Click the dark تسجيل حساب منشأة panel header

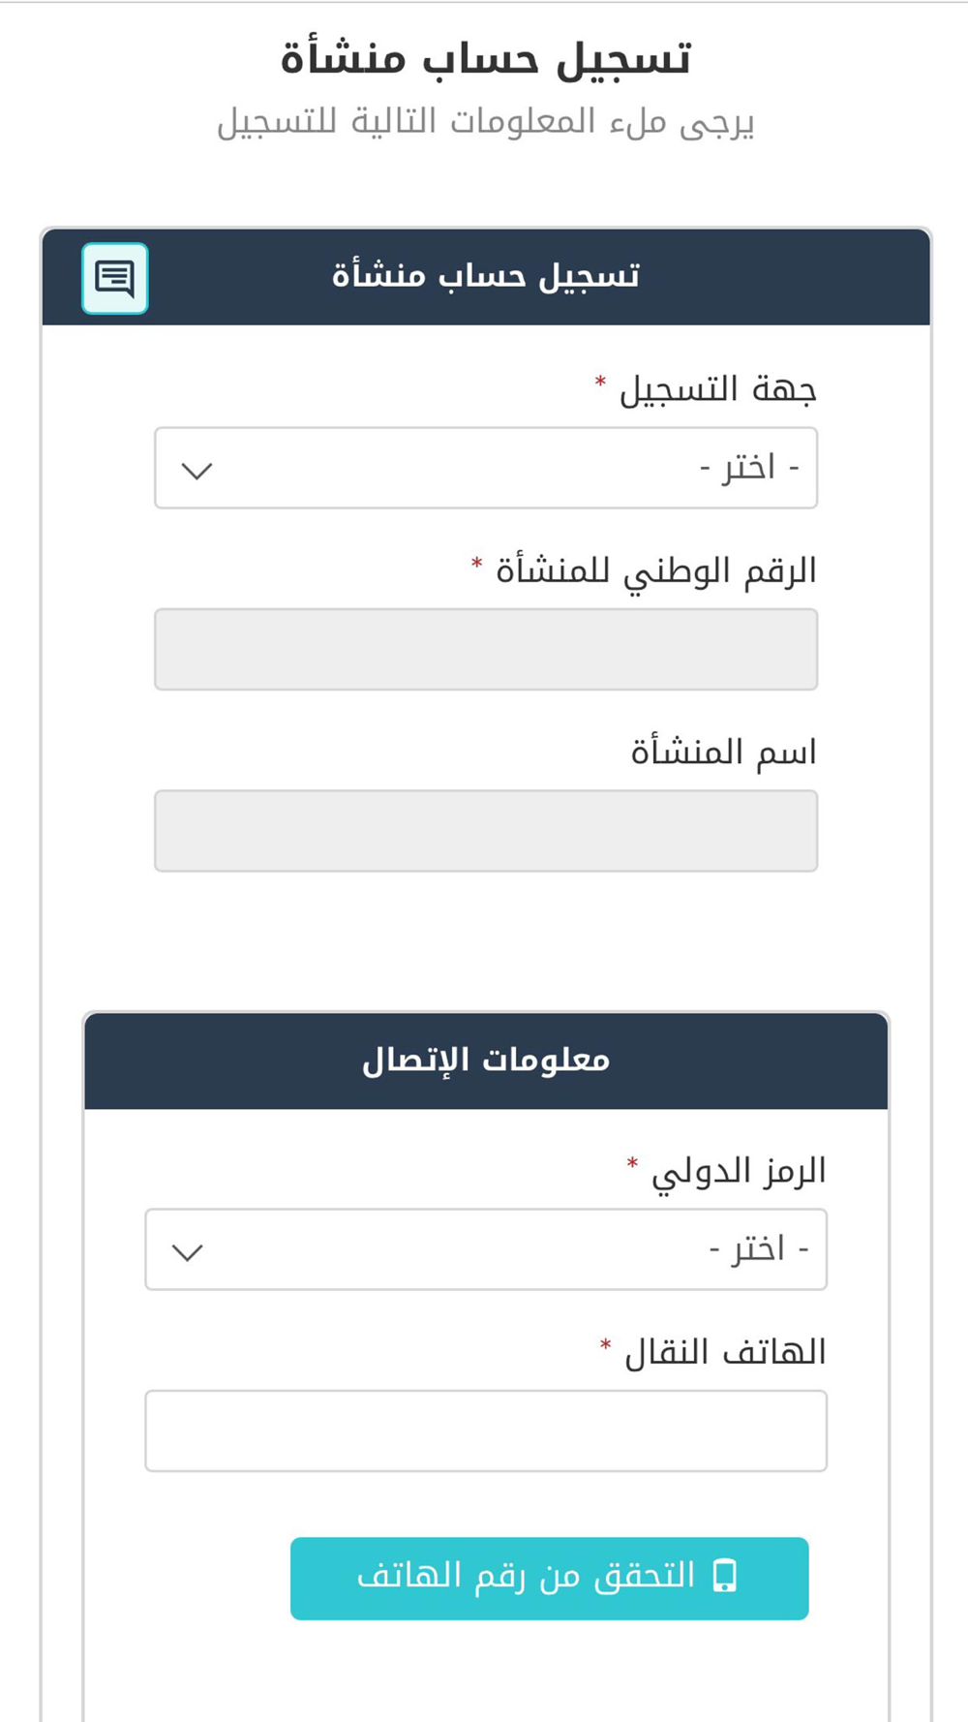tap(486, 277)
